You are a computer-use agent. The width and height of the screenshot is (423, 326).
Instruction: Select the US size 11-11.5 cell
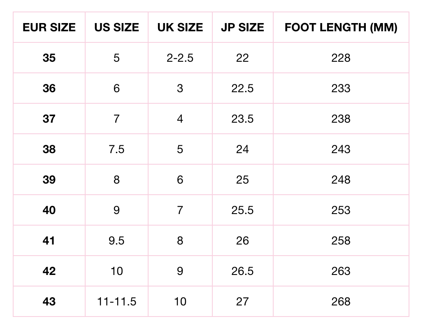click(x=116, y=302)
